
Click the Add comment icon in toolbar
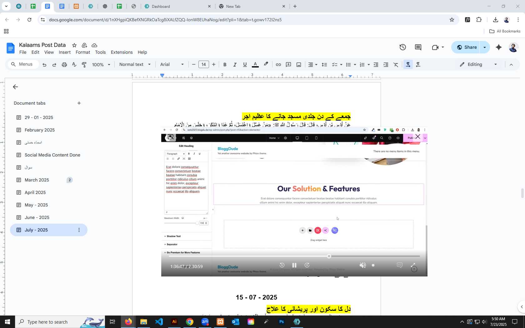click(x=289, y=65)
